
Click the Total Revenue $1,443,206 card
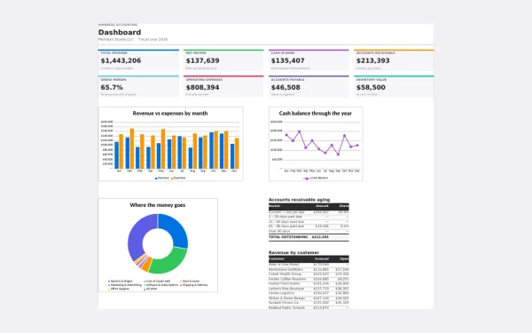(138, 60)
